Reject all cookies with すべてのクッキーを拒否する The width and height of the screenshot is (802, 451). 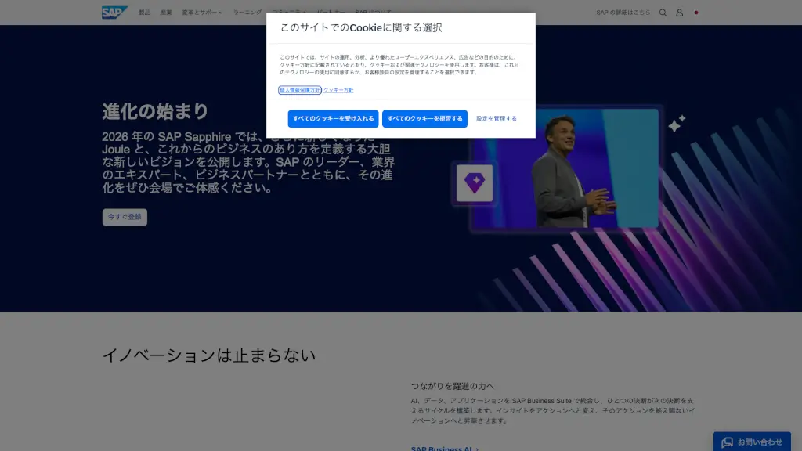(424, 119)
